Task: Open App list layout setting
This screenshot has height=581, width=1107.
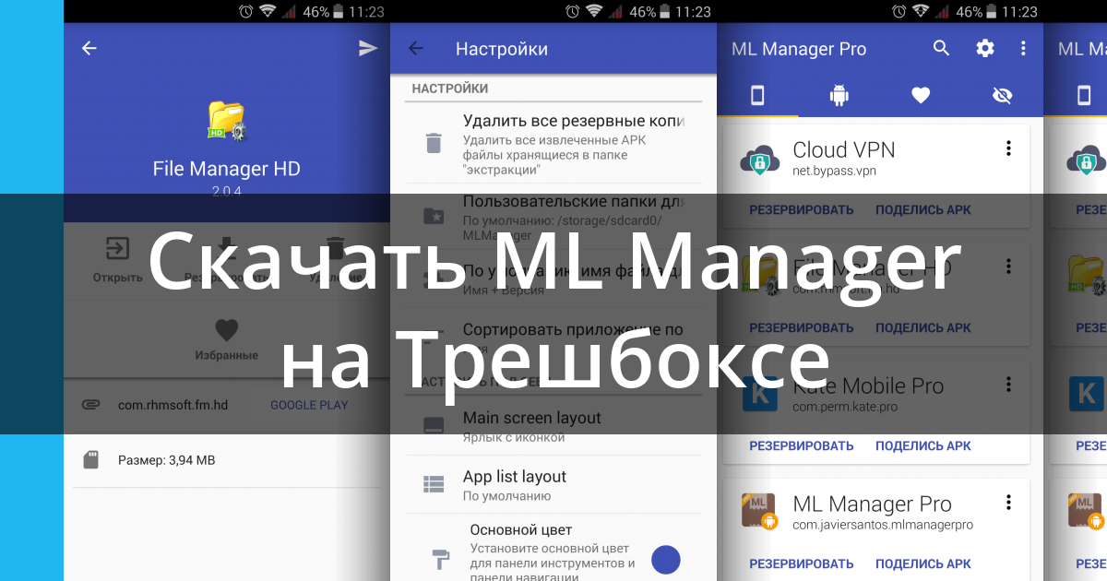Action: click(553, 484)
